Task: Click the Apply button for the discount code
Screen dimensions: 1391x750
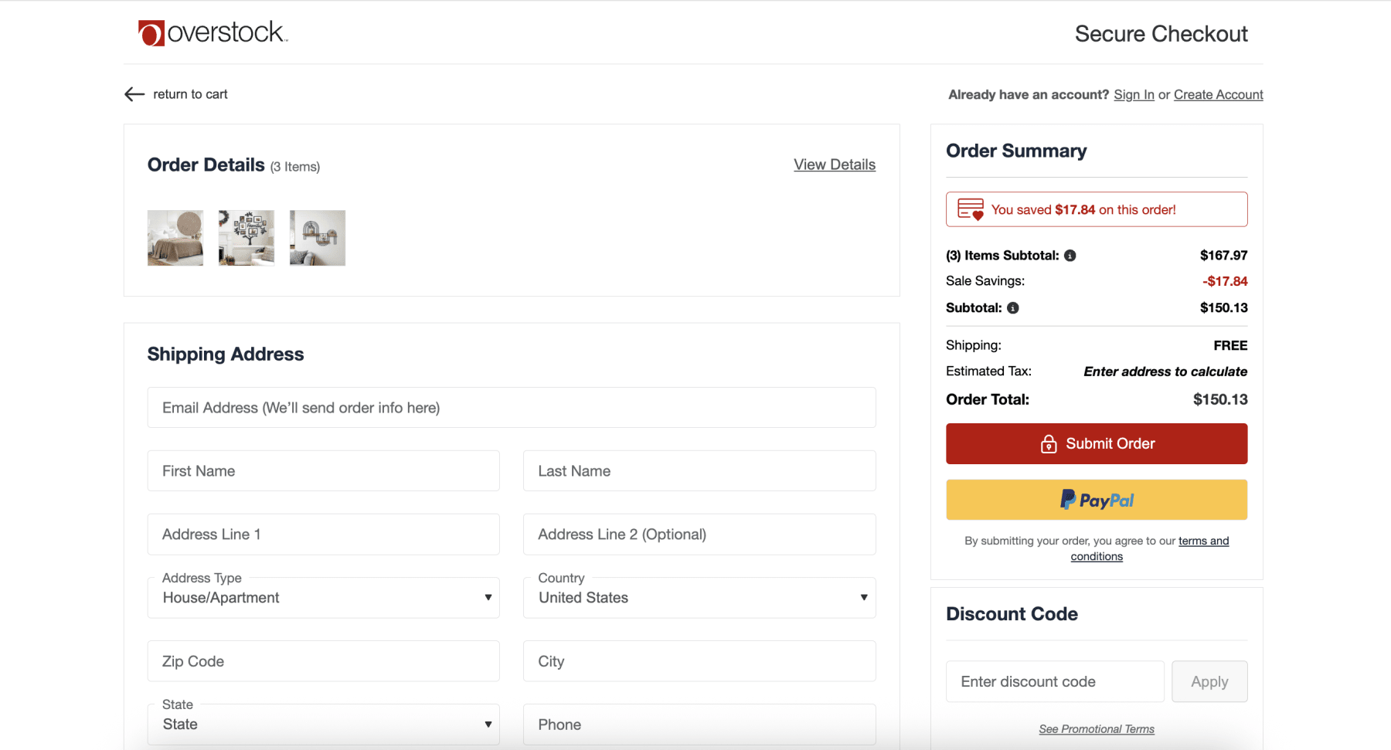Action: [1209, 681]
